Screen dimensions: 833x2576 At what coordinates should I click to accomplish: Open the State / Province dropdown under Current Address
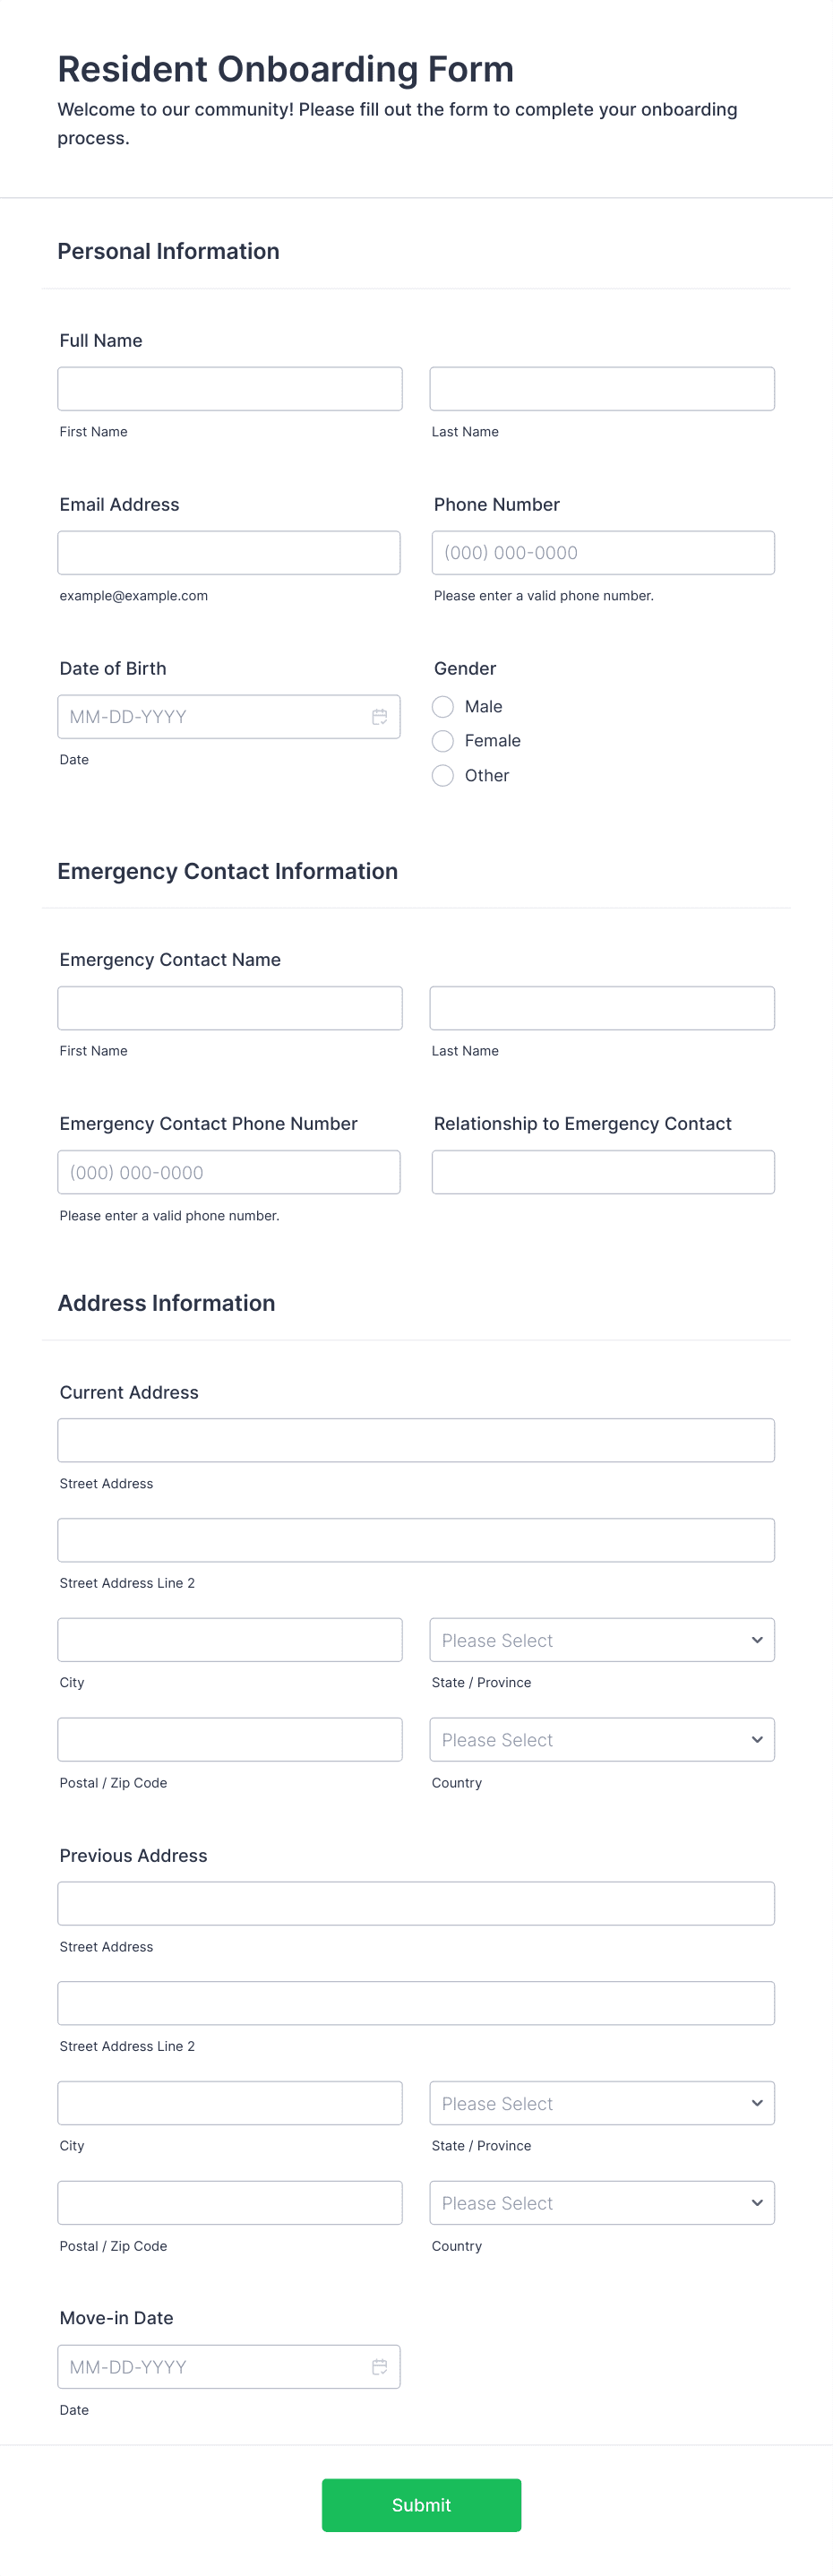coord(601,1639)
